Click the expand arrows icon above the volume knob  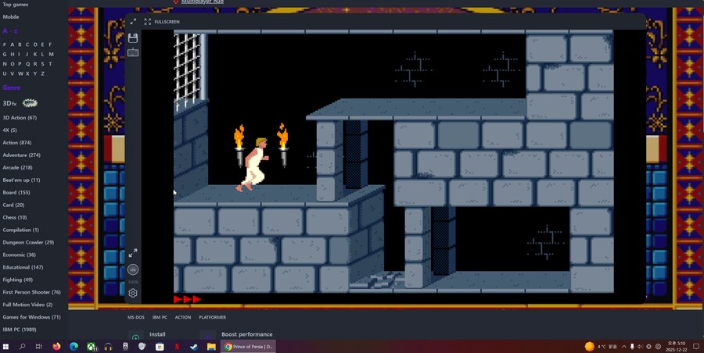[133, 253]
